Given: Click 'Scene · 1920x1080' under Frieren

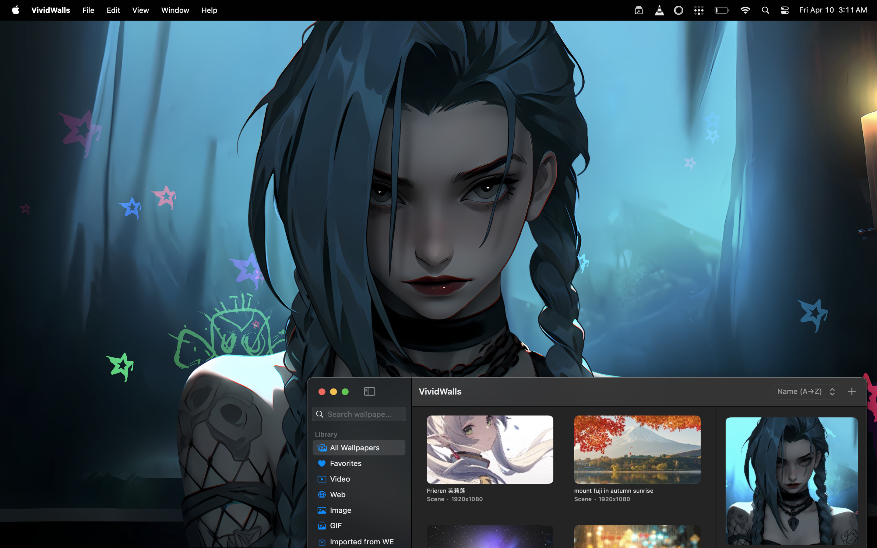Looking at the screenshot, I should tap(454, 499).
